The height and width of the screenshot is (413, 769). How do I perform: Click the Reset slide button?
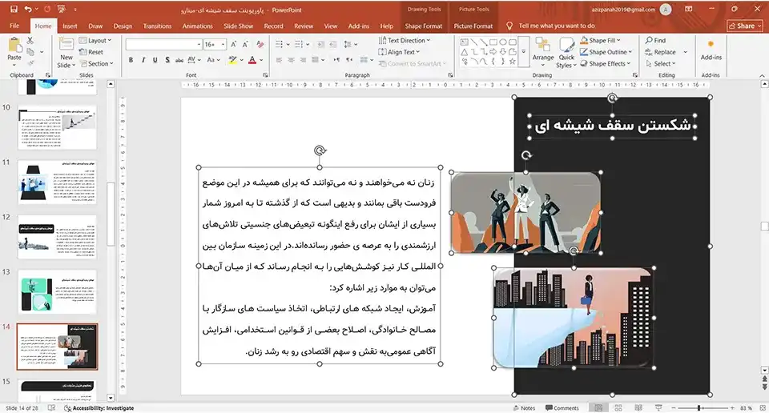point(91,52)
